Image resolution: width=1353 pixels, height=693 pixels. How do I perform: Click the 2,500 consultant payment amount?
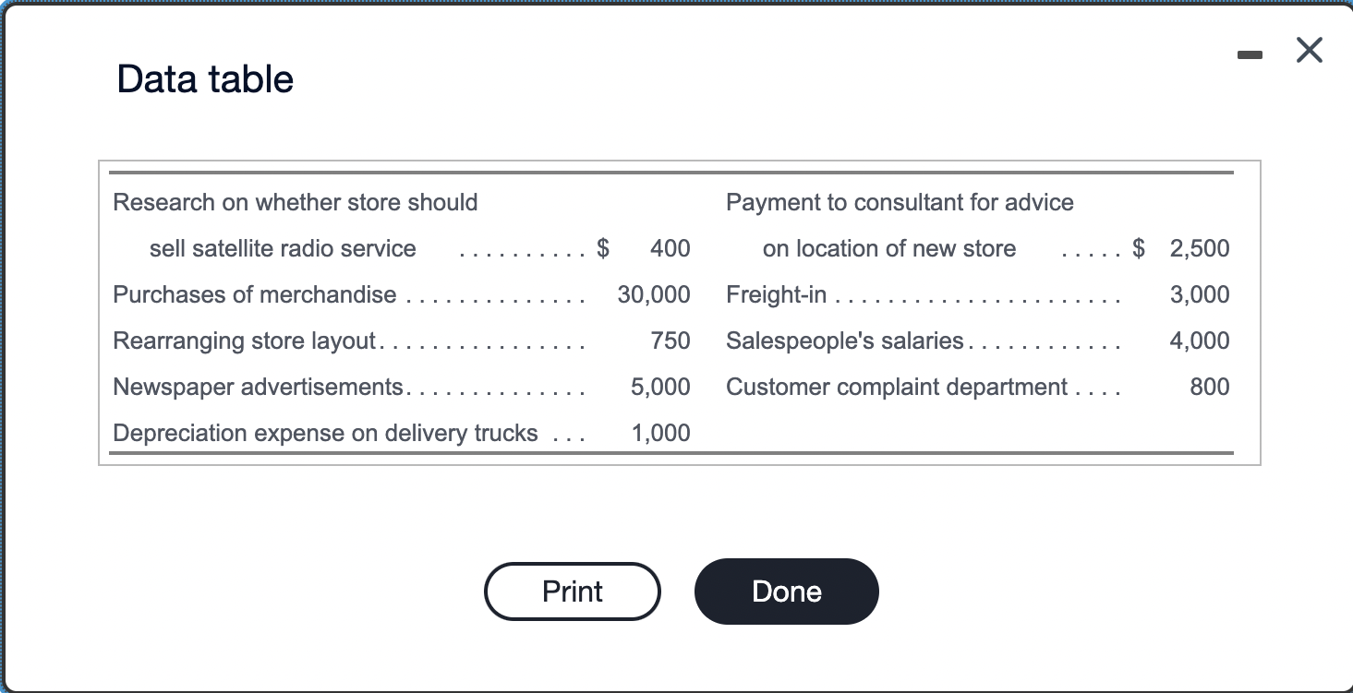1201,248
